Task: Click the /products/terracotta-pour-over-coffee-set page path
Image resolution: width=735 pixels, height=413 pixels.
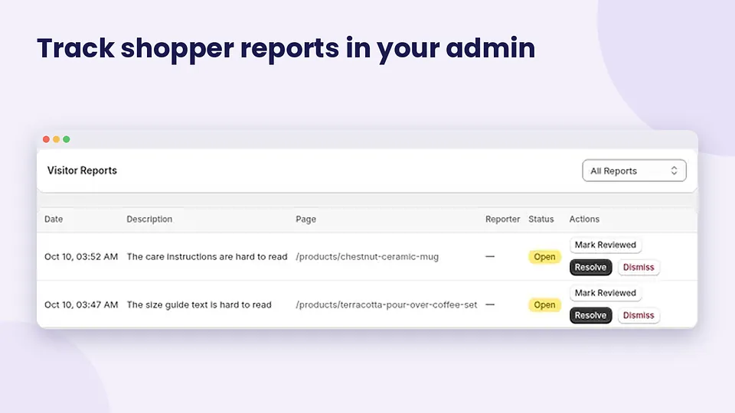Action: [x=386, y=305]
